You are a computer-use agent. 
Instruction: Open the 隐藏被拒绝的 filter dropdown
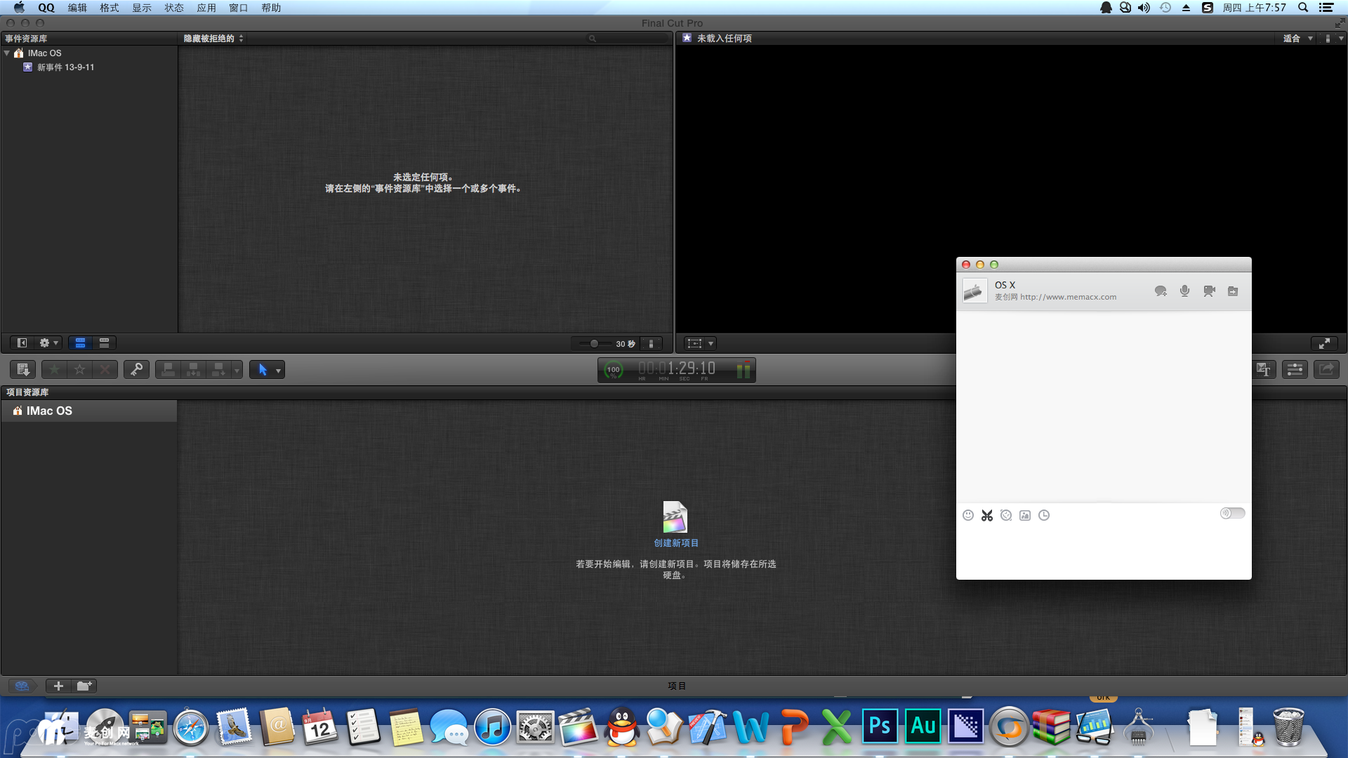click(213, 39)
